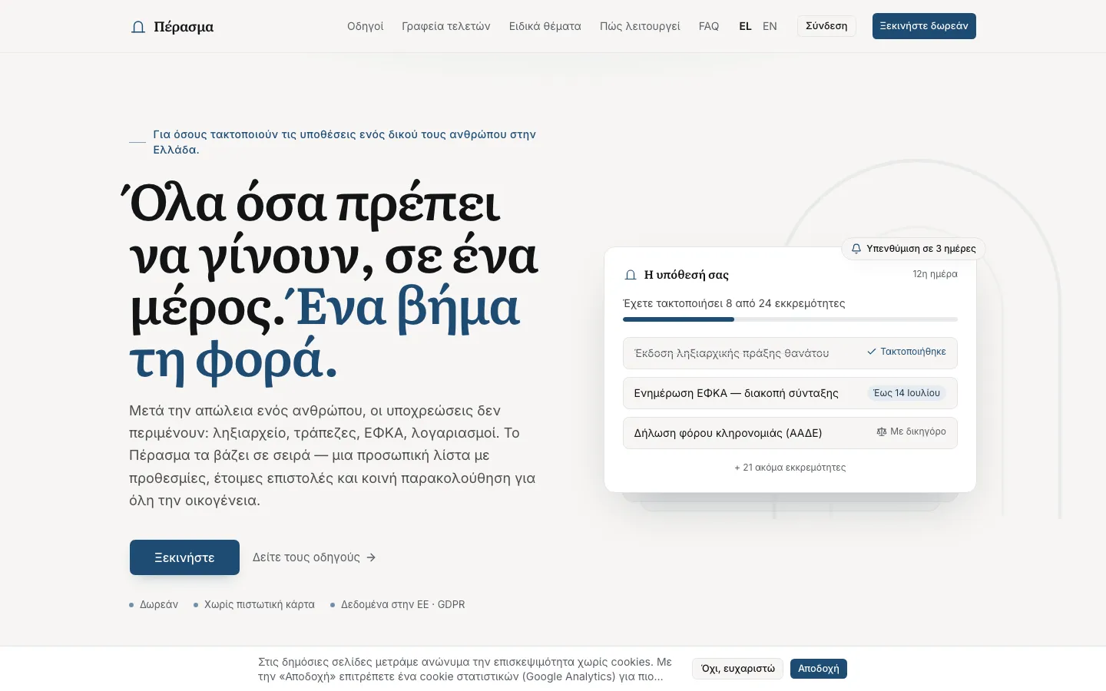Click the bell icon in the Υπενθύμιση badge
The width and height of the screenshot is (1106, 691).
pos(856,249)
